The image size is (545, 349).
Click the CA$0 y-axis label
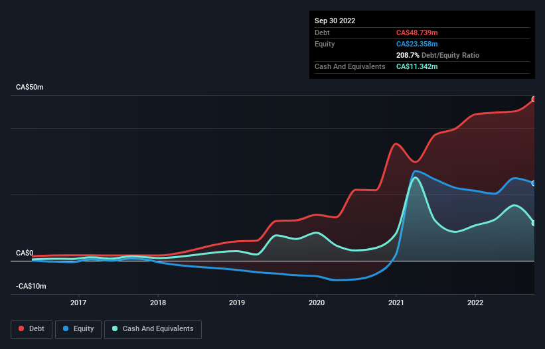(x=25, y=253)
